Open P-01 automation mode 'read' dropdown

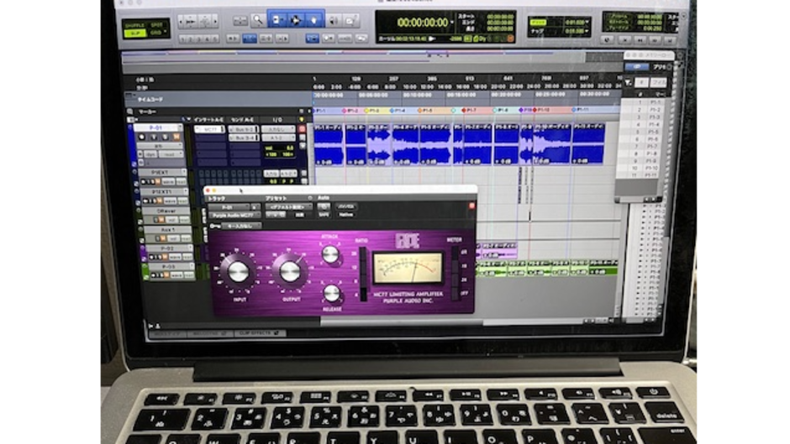173,154
